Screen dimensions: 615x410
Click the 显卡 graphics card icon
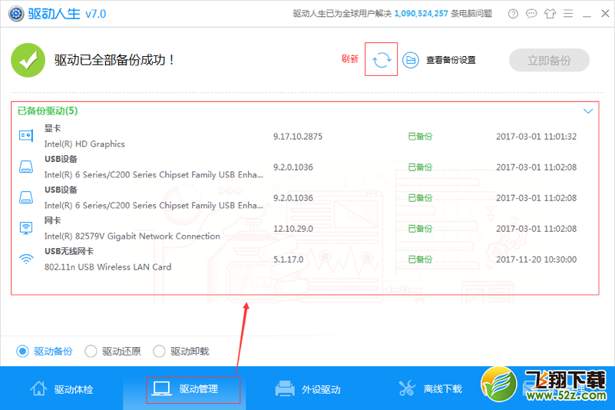click(26, 136)
